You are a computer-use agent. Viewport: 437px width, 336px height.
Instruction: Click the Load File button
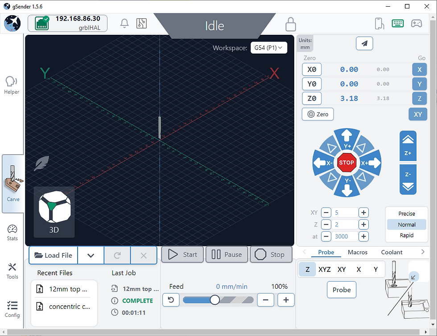point(53,255)
